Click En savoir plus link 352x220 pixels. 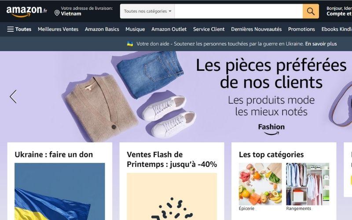pyautogui.click(x=321, y=44)
